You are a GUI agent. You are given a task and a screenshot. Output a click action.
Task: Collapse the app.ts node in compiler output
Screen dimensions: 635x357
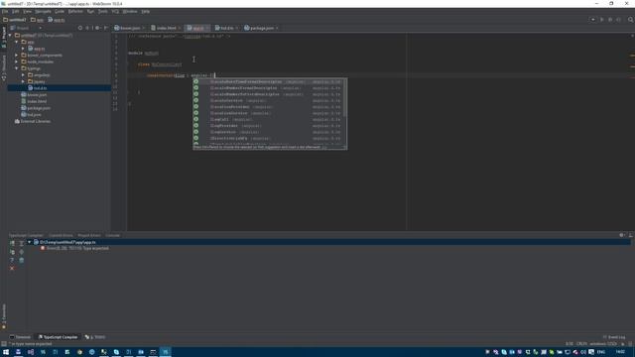pos(29,242)
